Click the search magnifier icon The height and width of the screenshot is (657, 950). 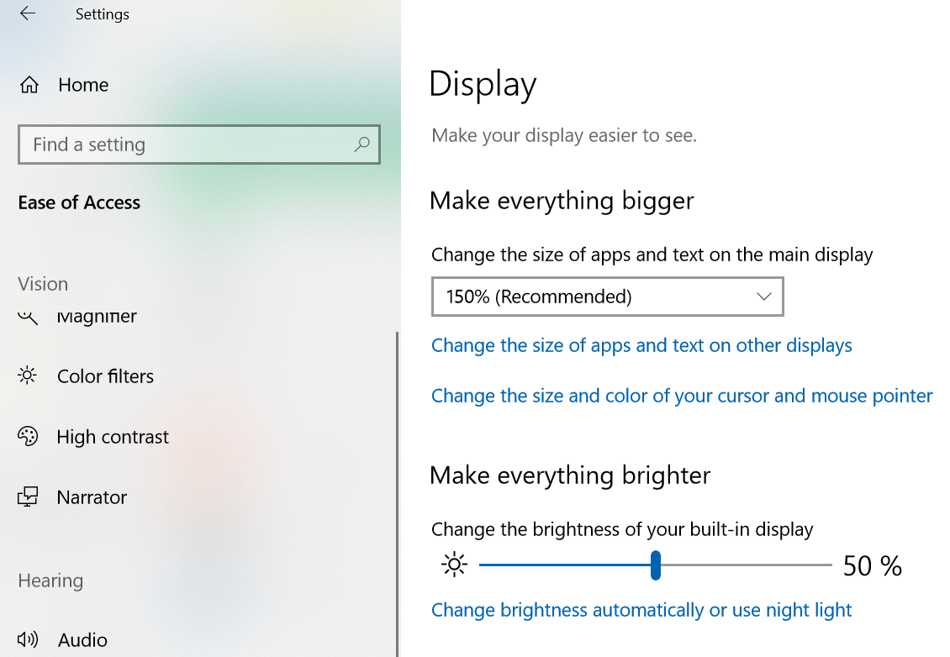362,145
